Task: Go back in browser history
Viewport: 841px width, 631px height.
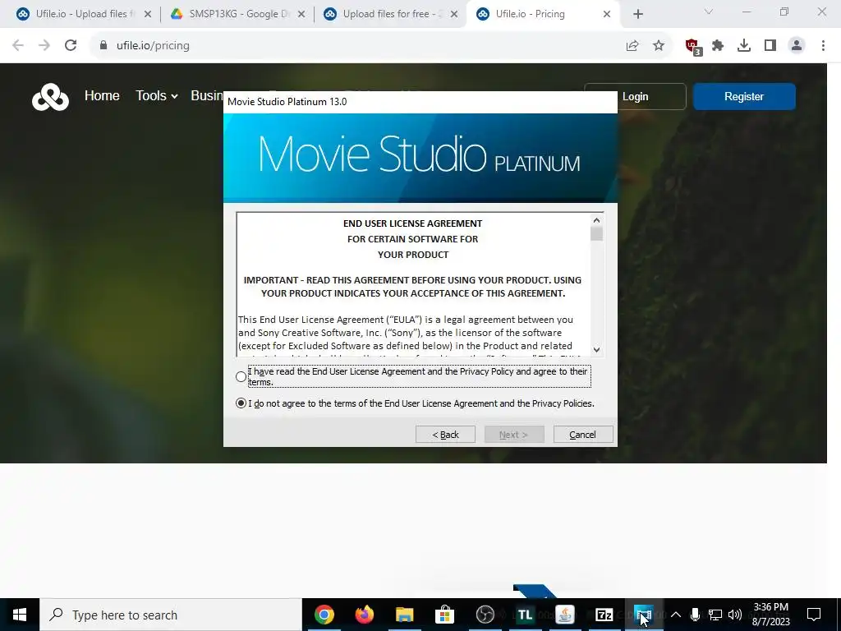Action: pyautogui.click(x=18, y=46)
